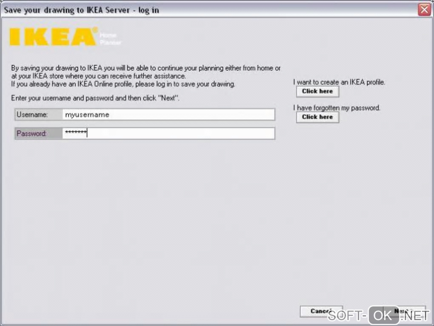This screenshot has width=434, height=326.
Task: Select the 'Username:' label
Action: click(x=32, y=115)
